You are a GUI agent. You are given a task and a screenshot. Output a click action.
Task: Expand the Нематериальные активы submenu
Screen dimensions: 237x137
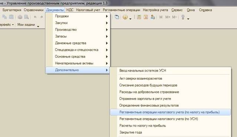(78, 63)
